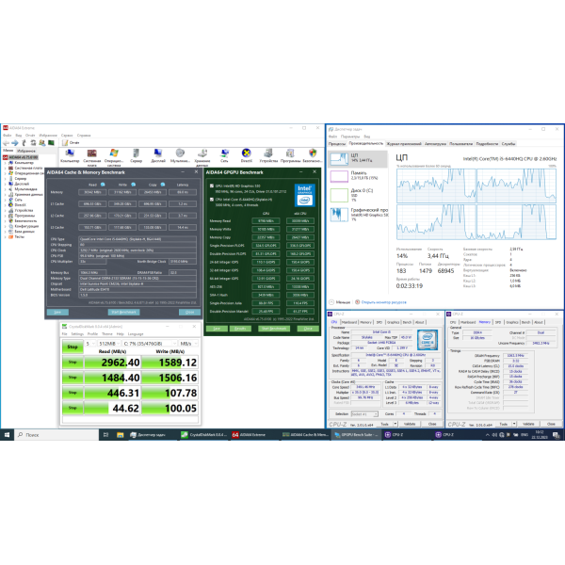This screenshot has width=565, height=565.
Task: Click the info icon next to Read column
Action: 103,185
